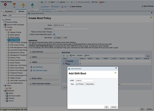Select Uefi boot mode radio
Viewport: 154px width, 111px height.
click(x=63, y=38)
